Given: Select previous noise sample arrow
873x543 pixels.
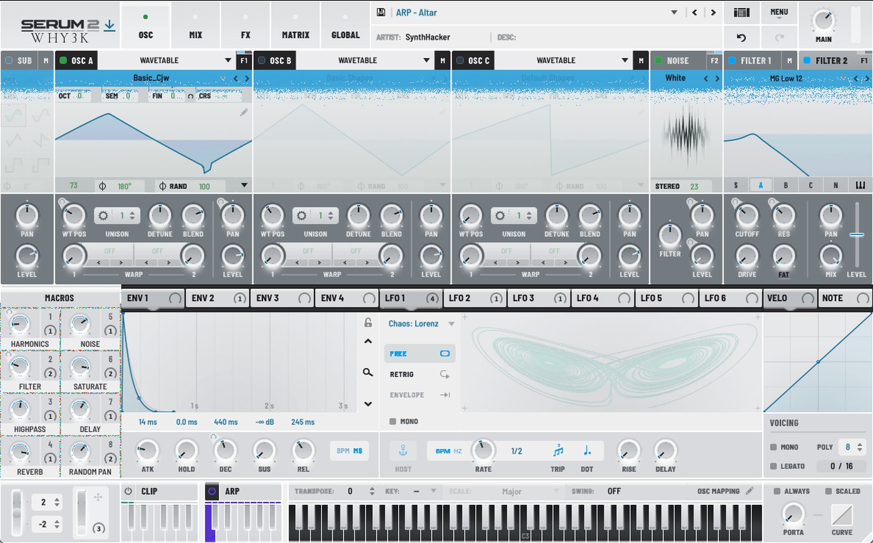Looking at the screenshot, I should click(x=706, y=78).
